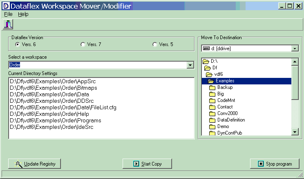Click the Df folder icon

coord(208,68)
